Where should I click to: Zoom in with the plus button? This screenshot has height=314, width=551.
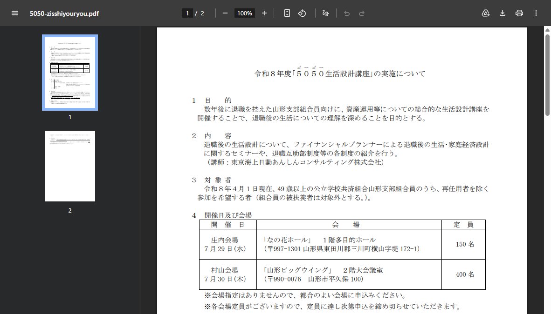[x=264, y=13]
